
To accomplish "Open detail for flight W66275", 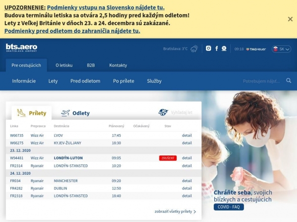I will pyautogui.click(x=187, y=143).
